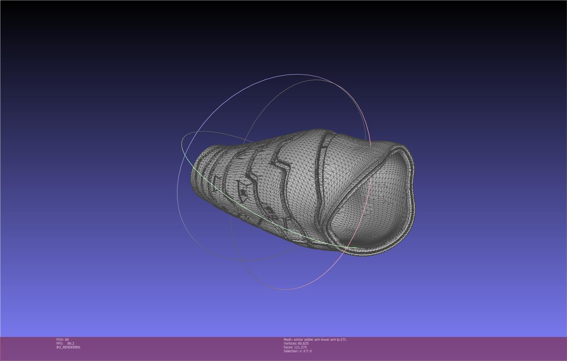Click the mesh filename winter soldier arm text

coord(315,339)
